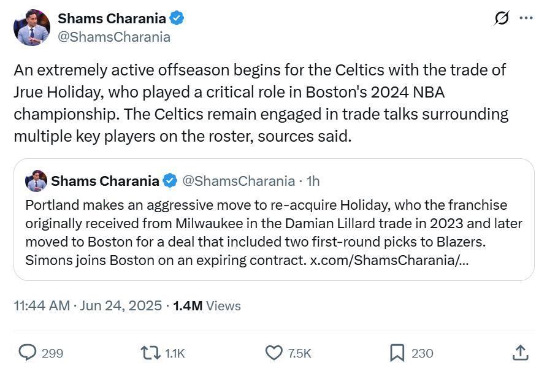Open the Grok icon beside more options
This screenshot has height=368, width=547.
coord(501,18)
